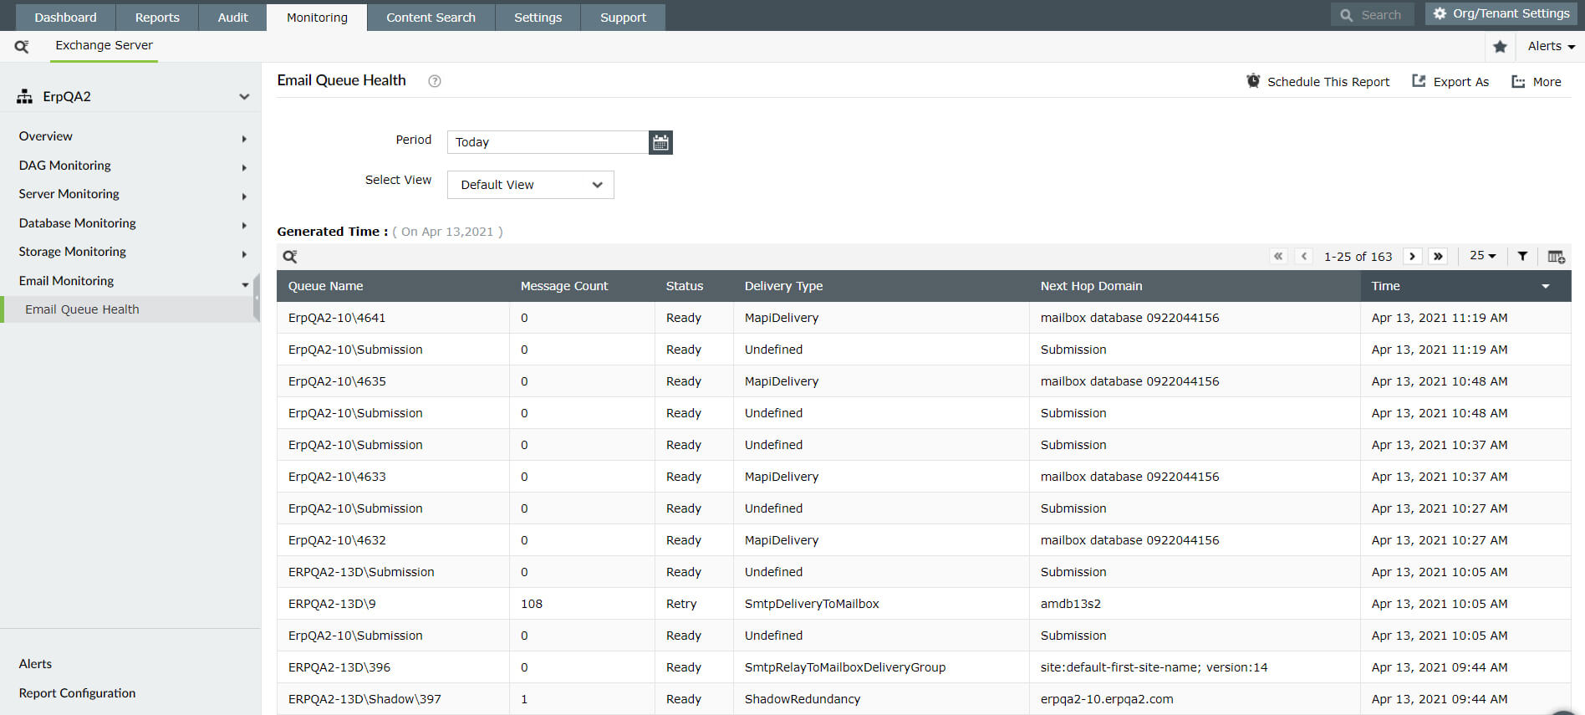Click the sidebar search icon near Exchange Server
This screenshot has height=715, width=1585.
(x=22, y=47)
